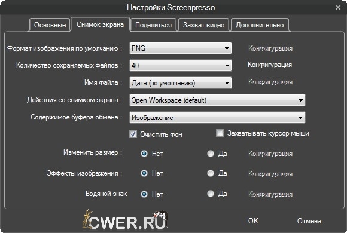Viewport: 347px width, 233px height.
Task: Choose Да for Эффекты изображения
Action: [x=211, y=173]
